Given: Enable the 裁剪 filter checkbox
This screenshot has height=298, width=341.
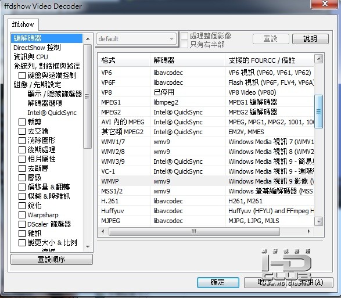Looking at the screenshot, I should coord(22,122).
